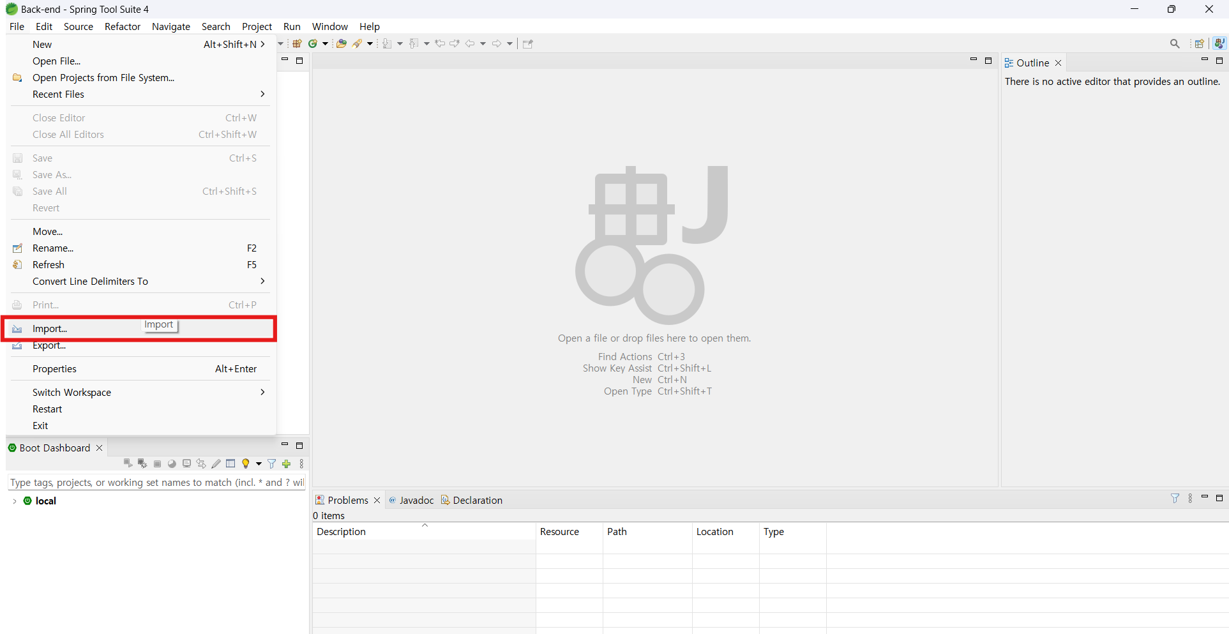The width and height of the screenshot is (1229, 634).
Task: Open the Boot Dashboard view menu dots
Action: (x=301, y=464)
